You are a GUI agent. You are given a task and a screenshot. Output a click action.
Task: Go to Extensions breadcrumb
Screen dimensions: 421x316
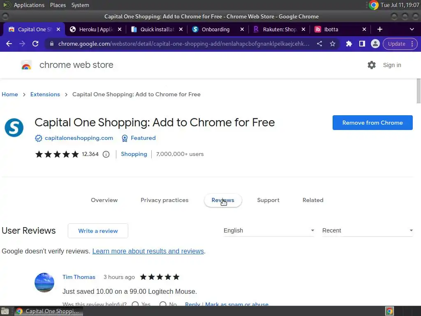click(45, 94)
